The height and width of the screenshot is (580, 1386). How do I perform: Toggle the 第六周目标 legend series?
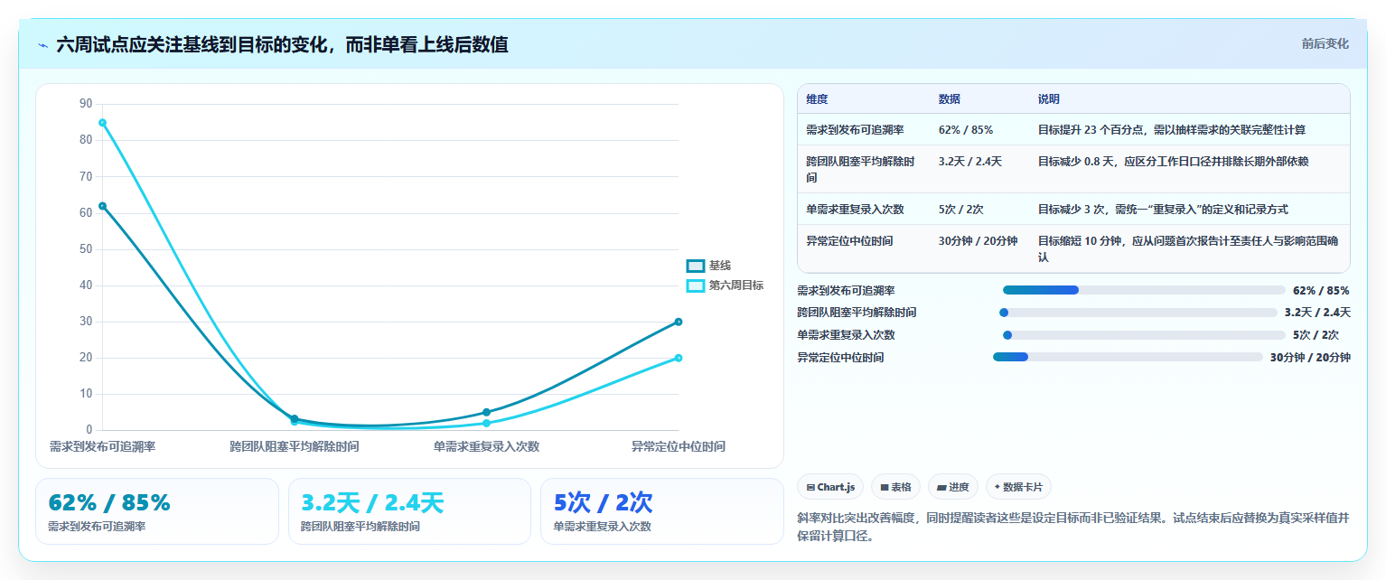pos(726,285)
